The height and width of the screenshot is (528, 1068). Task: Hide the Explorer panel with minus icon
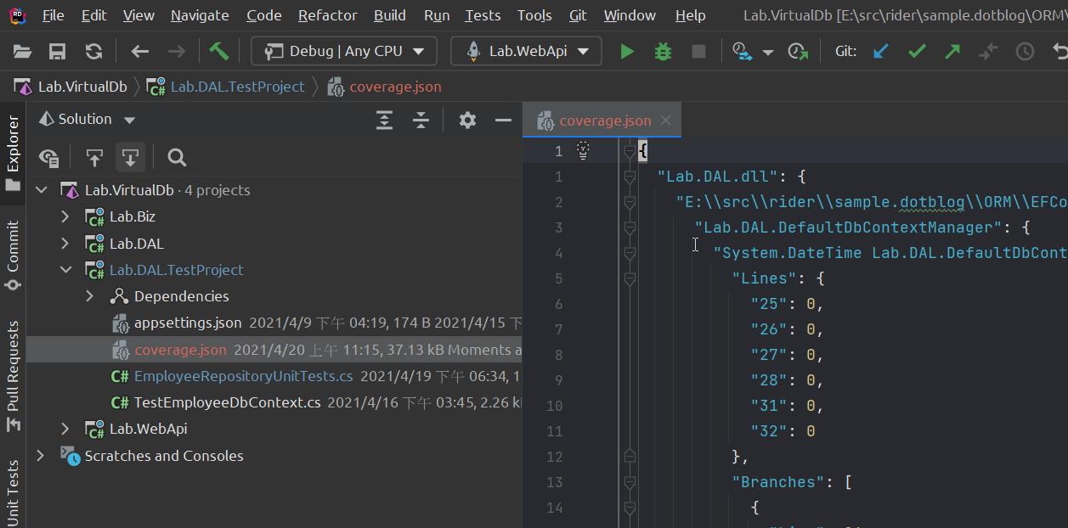point(503,120)
